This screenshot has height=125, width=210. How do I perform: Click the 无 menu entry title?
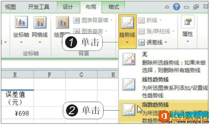click(145, 54)
